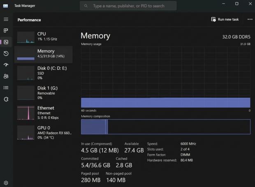The height and width of the screenshot is (187, 255).
Task: Select the Performance page icon
Action: pos(6,42)
